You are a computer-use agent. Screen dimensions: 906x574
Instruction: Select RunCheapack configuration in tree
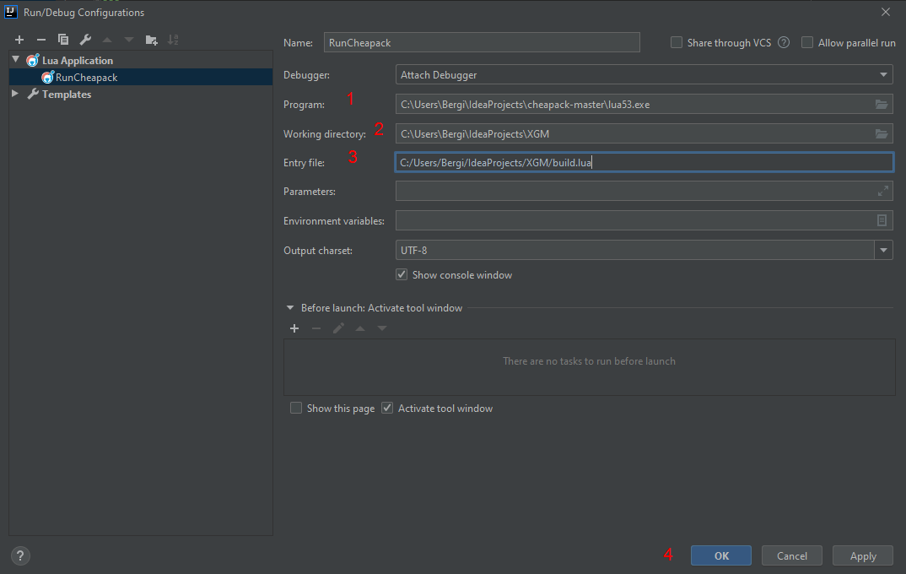pyautogui.click(x=86, y=78)
